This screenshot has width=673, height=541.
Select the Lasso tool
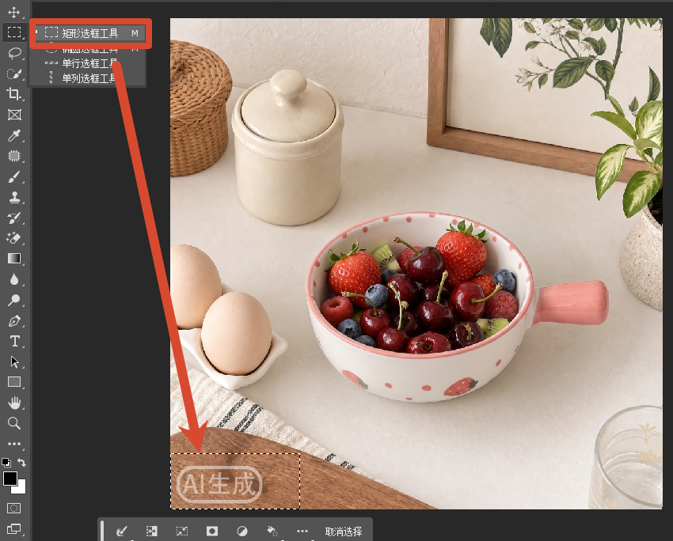pos(14,53)
